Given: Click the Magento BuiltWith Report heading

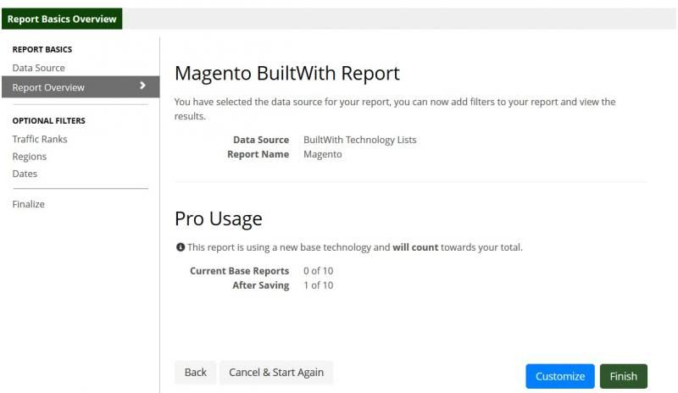Looking at the screenshot, I should click(287, 73).
